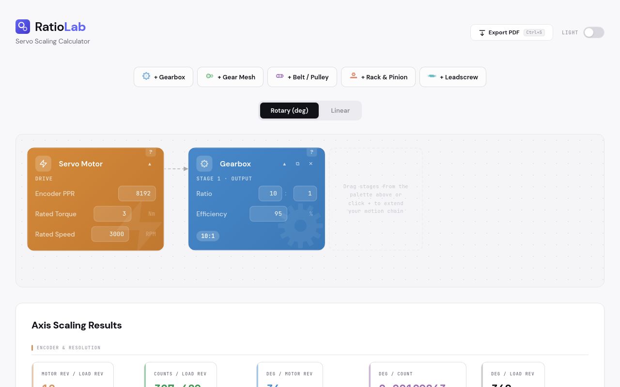This screenshot has width=620, height=387.
Task: Duplicate the Gearbox stage
Action: click(x=297, y=164)
